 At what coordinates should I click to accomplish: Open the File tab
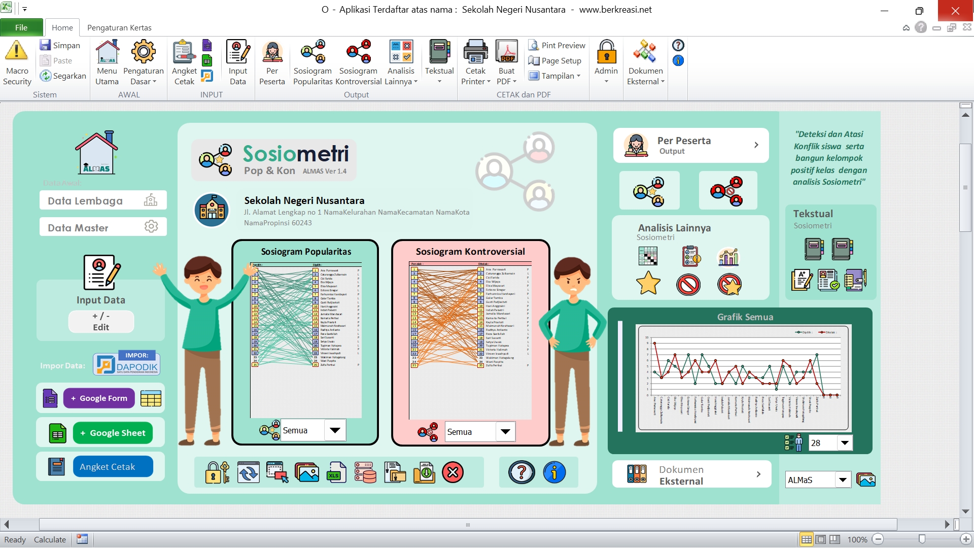21,27
